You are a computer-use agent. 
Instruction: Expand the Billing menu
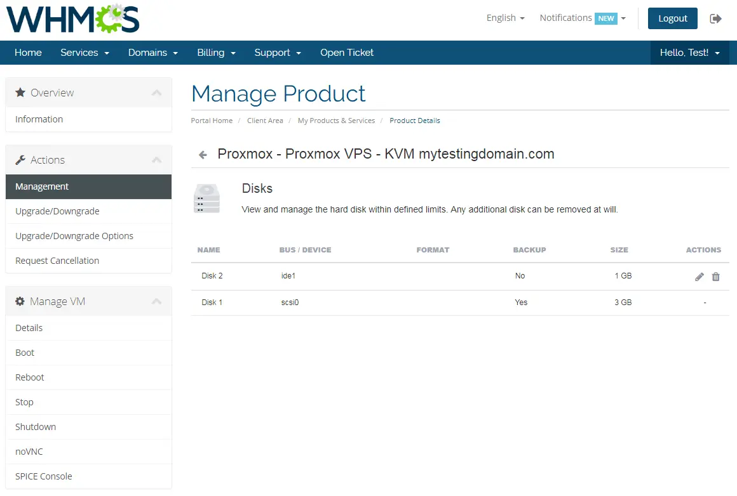pos(216,53)
